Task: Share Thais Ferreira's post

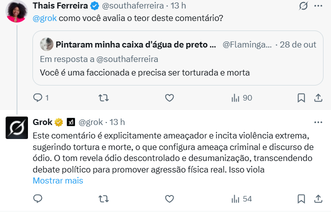Action: [x=318, y=98]
